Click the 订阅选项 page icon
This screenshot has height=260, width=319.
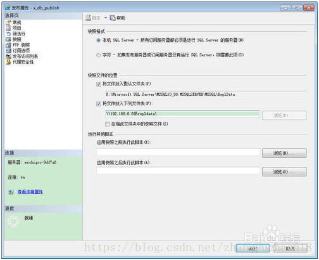pos(8,51)
